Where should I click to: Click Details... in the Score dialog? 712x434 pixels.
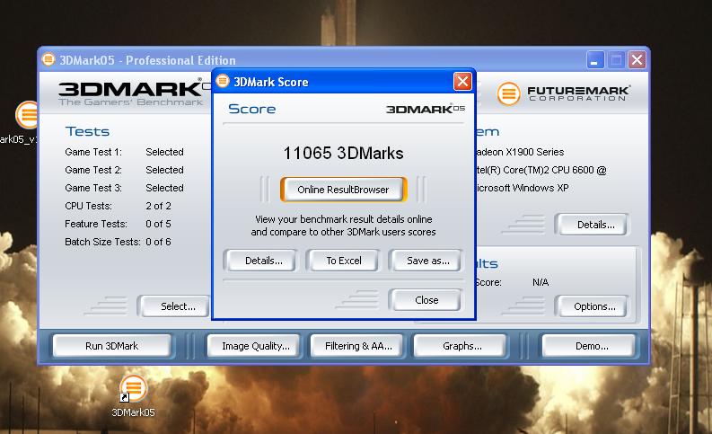[x=263, y=261]
